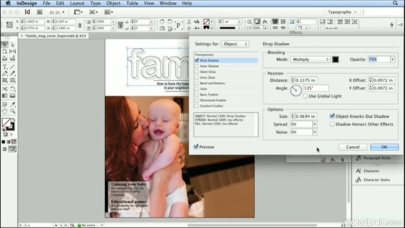Enable the Inner Shadow checkbox

pyautogui.click(x=197, y=66)
